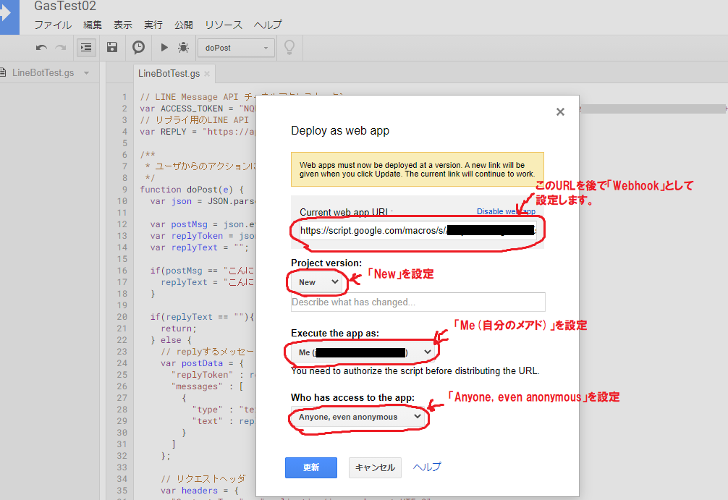Expand the LineBotTest.gs sidebar file menu arrow
Viewport: 728px width, 500px height.
click(87, 72)
